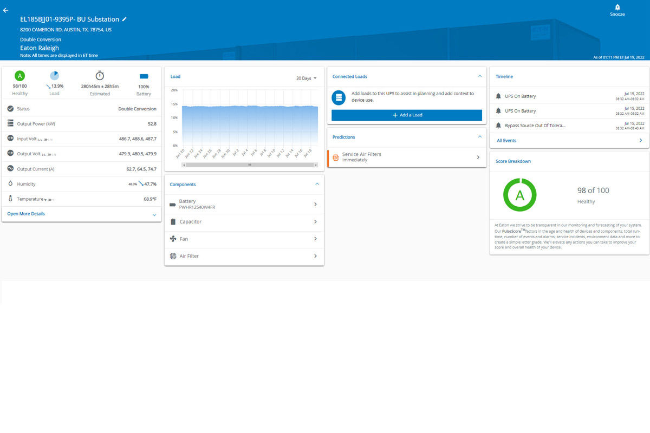Screen dimensions: 650x433
Task: Click the Load chart horizontal scrollbar
Action: click(250, 165)
